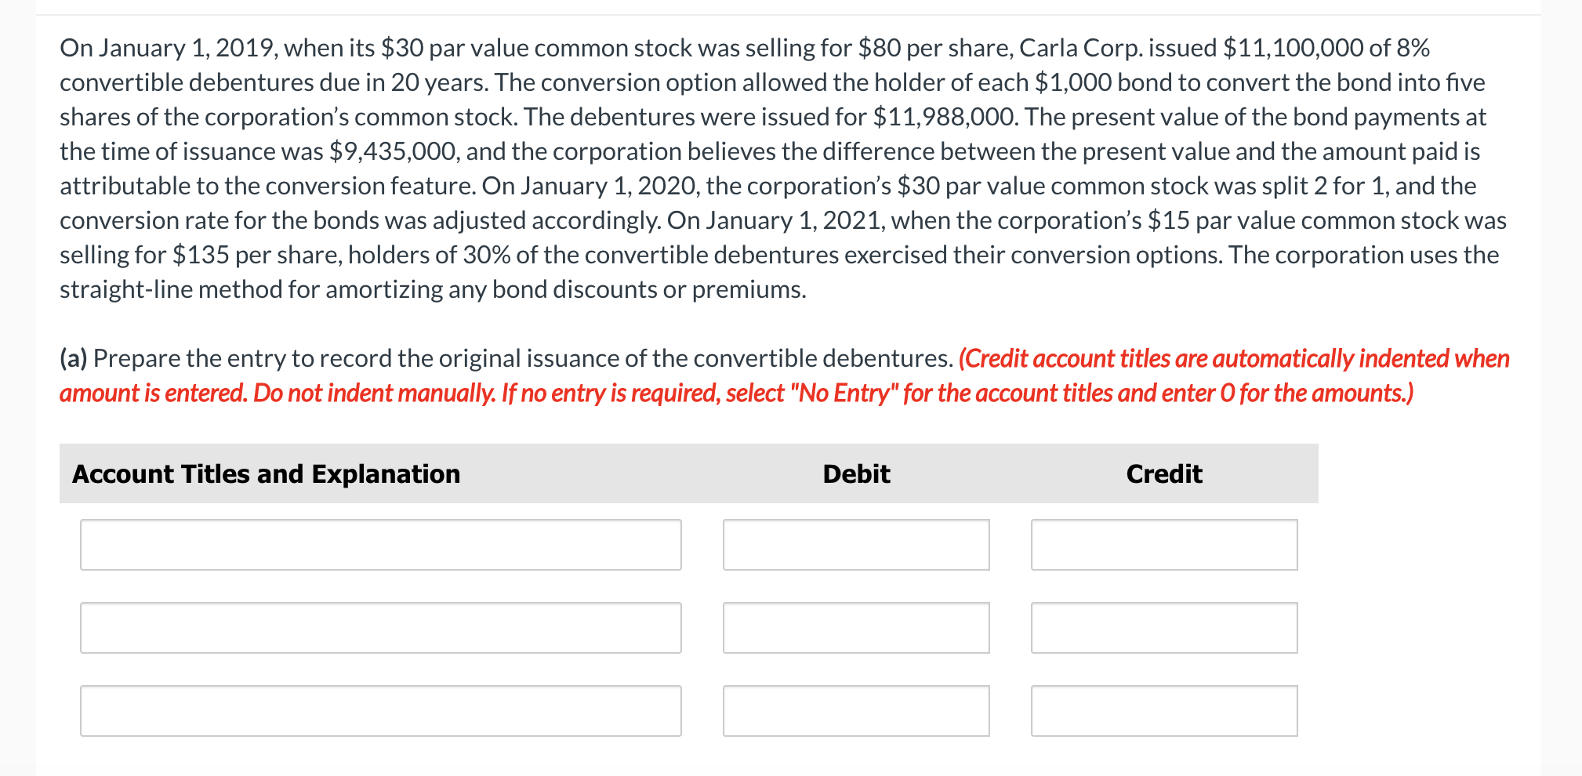Select the second row Credit amount box
The image size is (1582, 776).
point(1164,628)
